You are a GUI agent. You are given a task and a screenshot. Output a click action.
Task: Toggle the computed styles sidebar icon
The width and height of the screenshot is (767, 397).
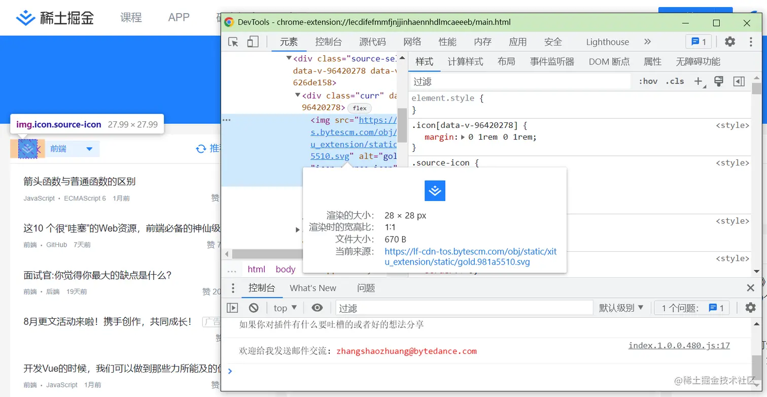(739, 81)
